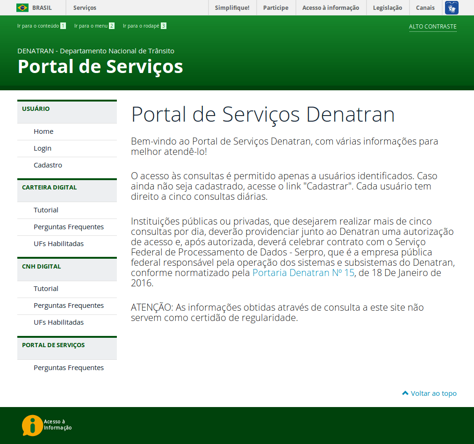This screenshot has height=444, width=474.
Task: Click the Voltar ao topo arrow icon
Action: pos(405,393)
